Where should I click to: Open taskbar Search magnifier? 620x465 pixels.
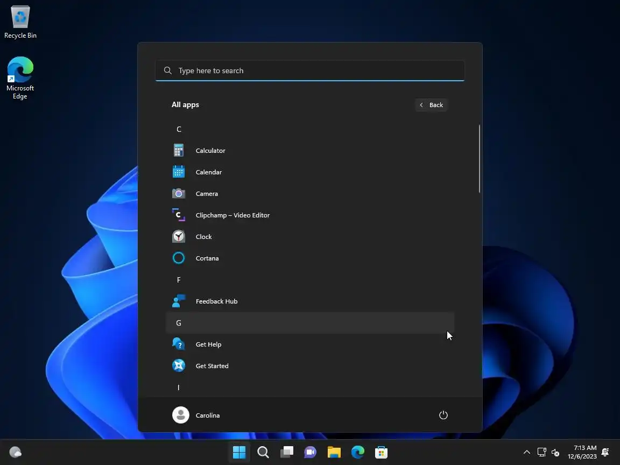pos(263,452)
